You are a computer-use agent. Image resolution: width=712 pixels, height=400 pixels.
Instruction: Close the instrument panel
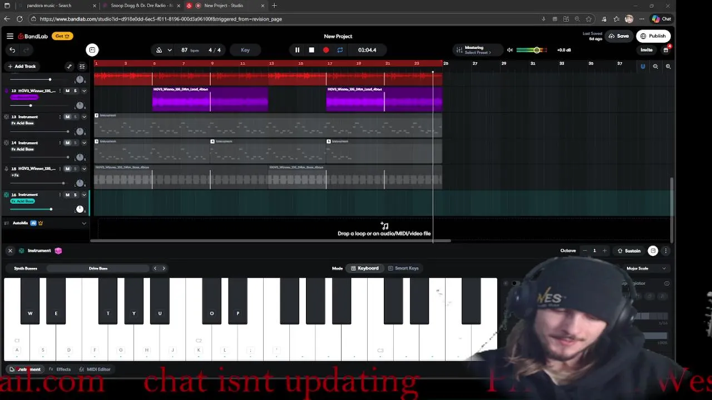tap(10, 251)
